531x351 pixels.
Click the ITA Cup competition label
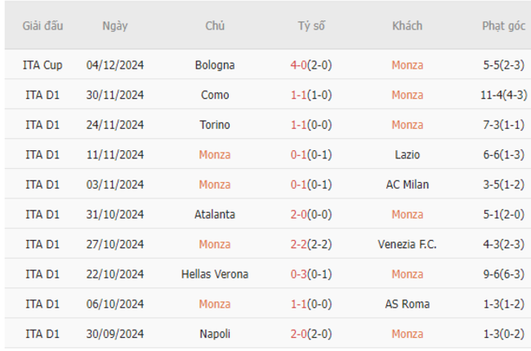click(x=42, y=65)
